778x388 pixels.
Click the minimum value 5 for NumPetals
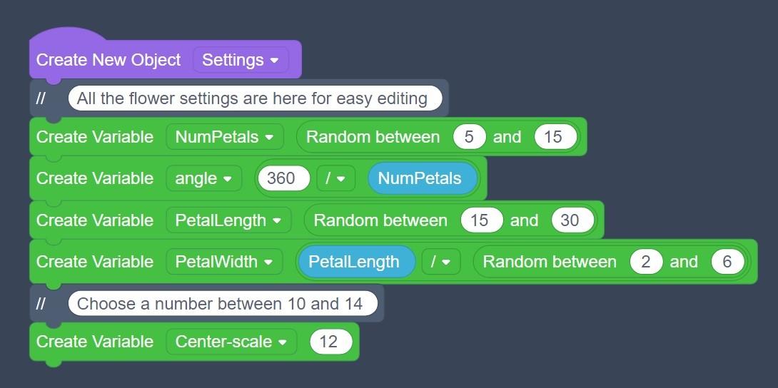click(x=469, y=137)
